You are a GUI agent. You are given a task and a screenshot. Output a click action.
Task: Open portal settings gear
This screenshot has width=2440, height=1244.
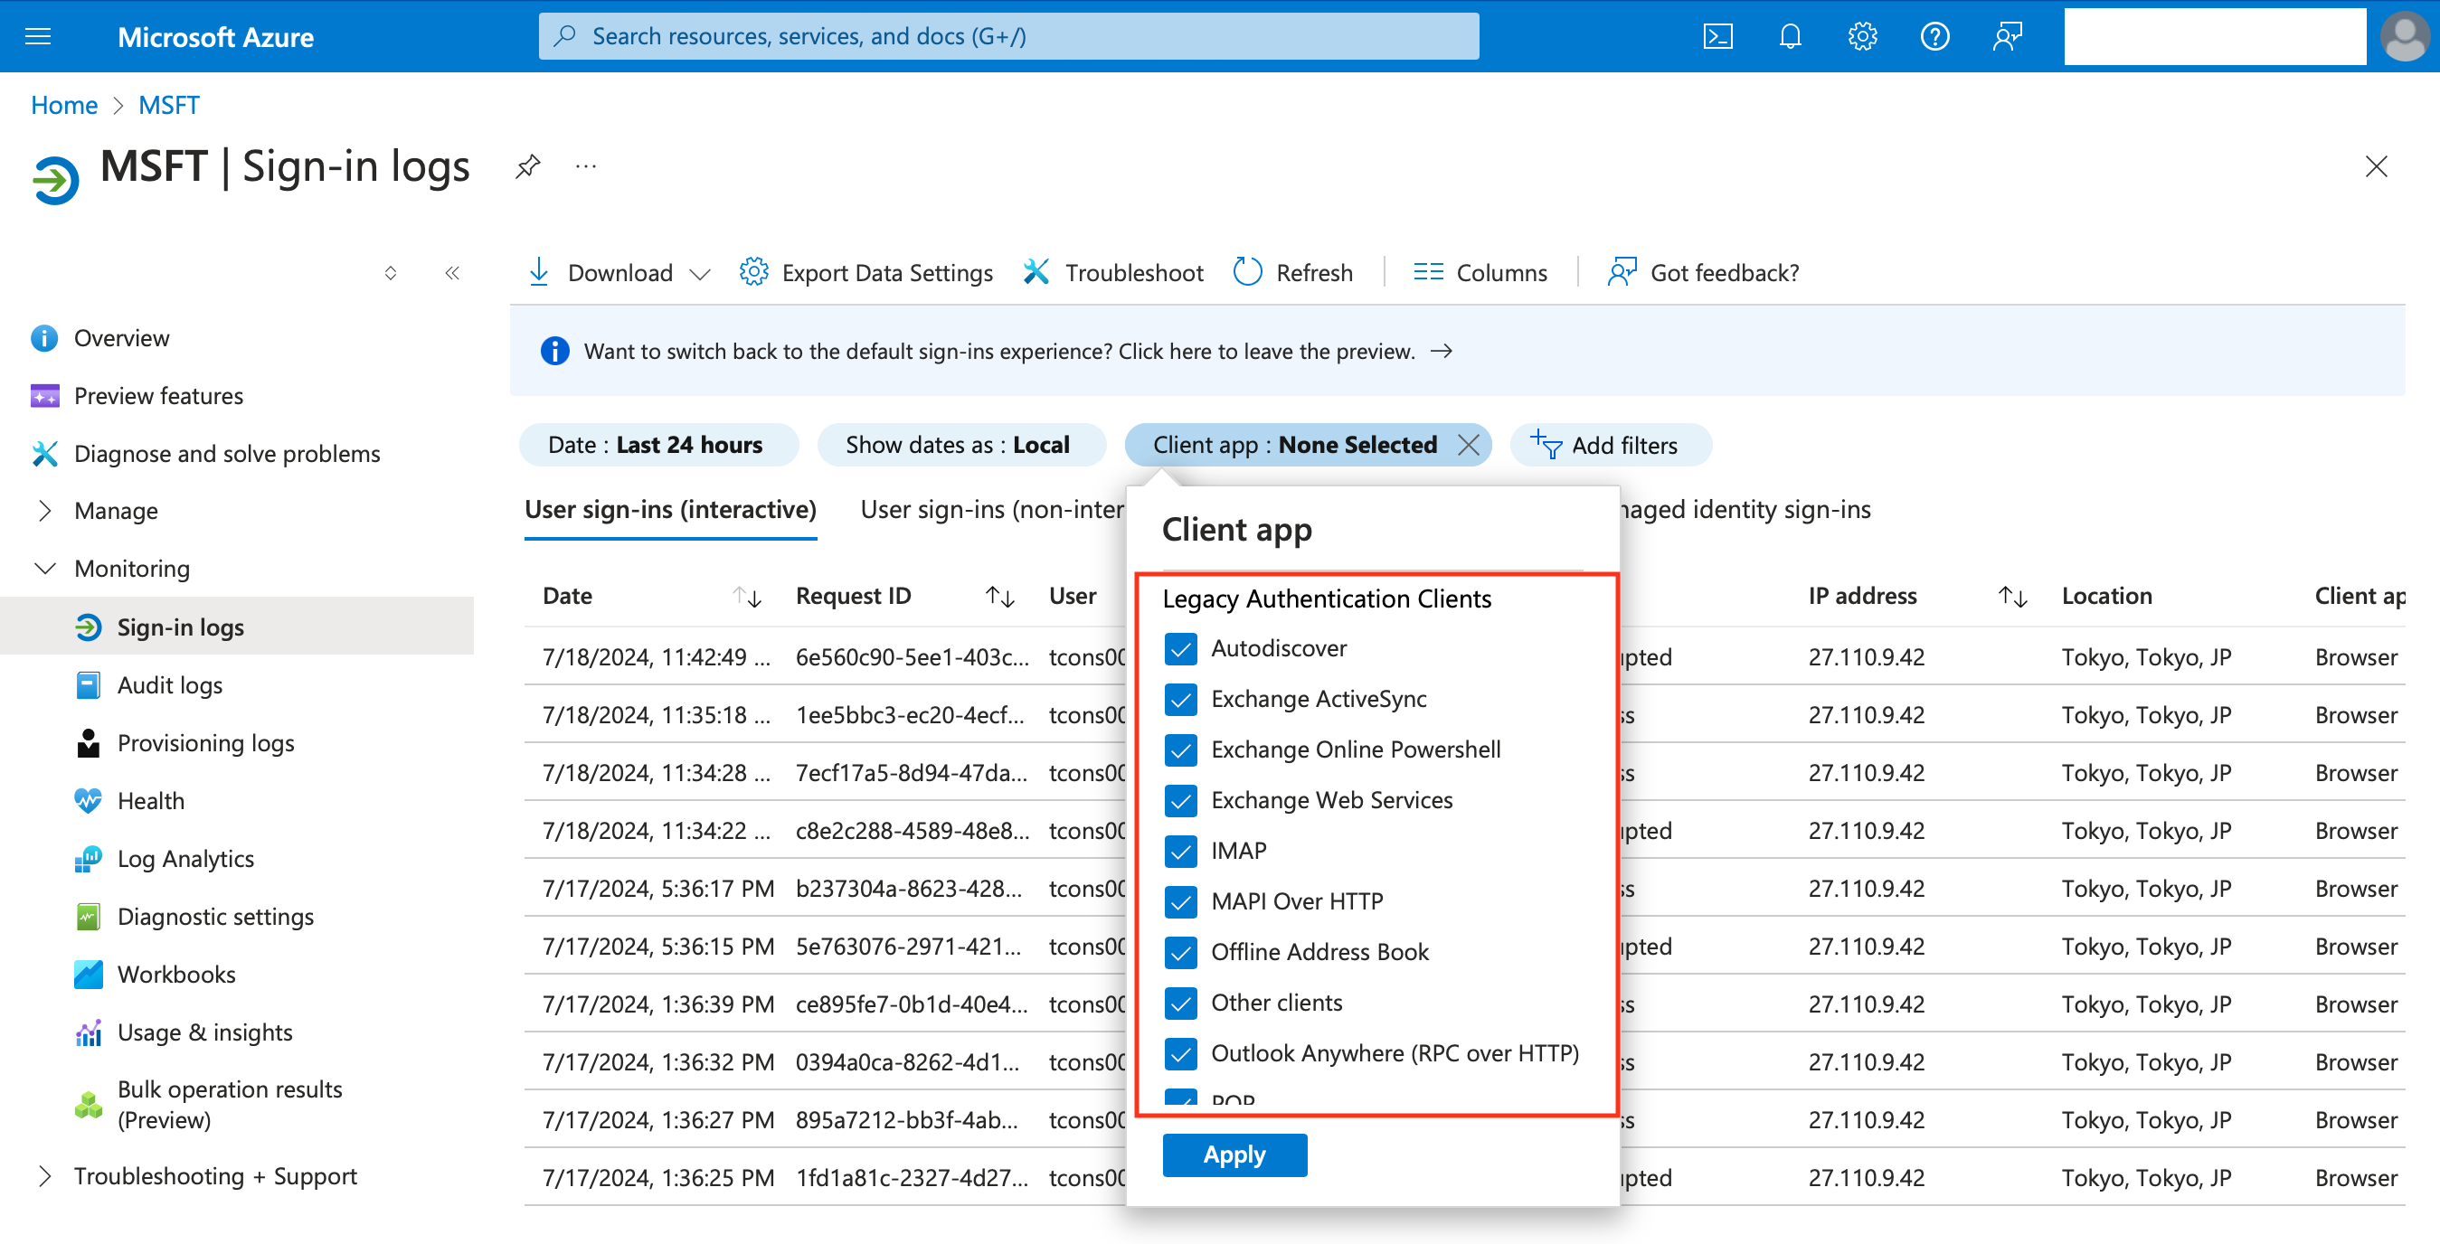coord(1861,36)
